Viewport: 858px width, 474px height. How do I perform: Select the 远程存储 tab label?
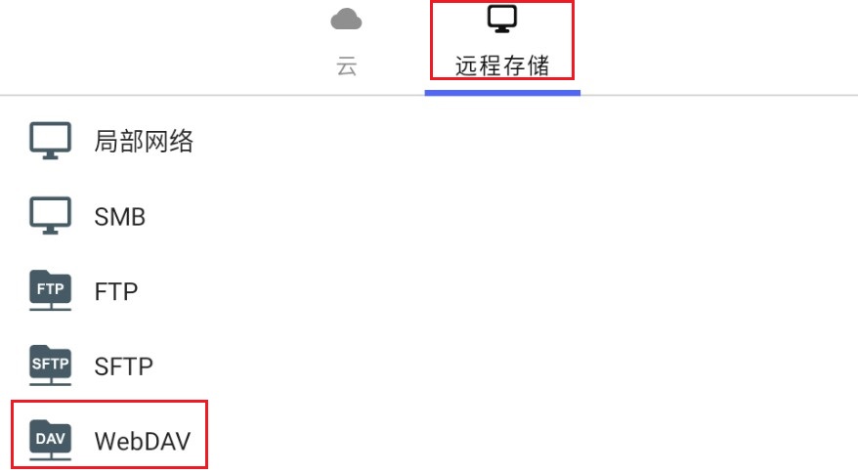(502, 65)
